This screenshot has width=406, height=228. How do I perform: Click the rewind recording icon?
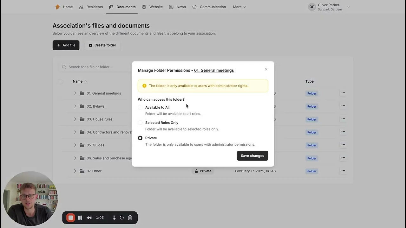[89, 218]
